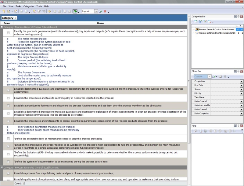Click the print icon in main toolbar

[21, 11]
